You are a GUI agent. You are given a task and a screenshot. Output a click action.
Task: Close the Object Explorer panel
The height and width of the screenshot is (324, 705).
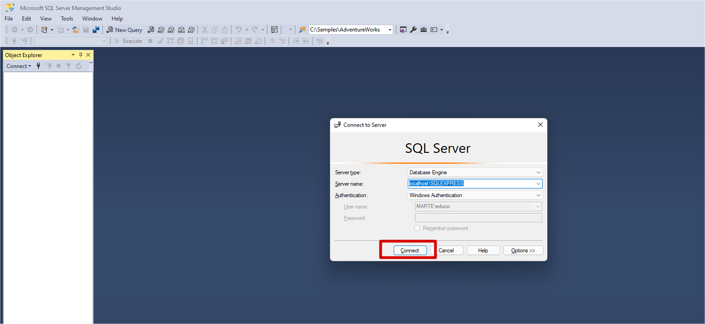tap(88, 55)
